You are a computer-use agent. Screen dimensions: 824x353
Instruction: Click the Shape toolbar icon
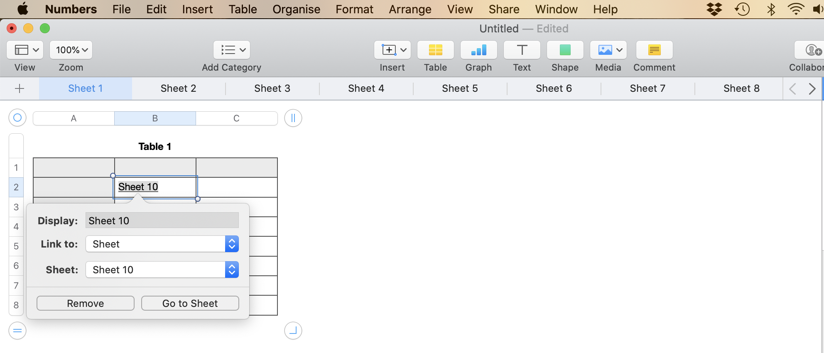pyautogui.click(x=565, y=50)
